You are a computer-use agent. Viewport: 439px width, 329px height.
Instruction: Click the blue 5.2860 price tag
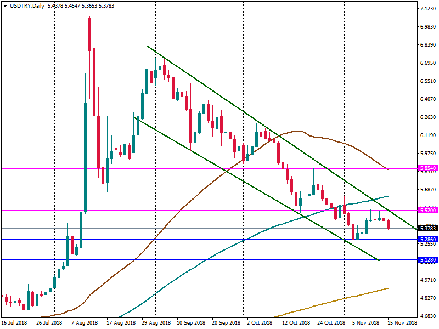[427, 240]
